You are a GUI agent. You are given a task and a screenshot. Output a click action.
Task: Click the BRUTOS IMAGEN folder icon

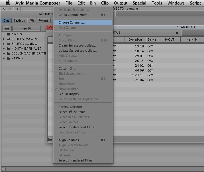click(8, 39)
